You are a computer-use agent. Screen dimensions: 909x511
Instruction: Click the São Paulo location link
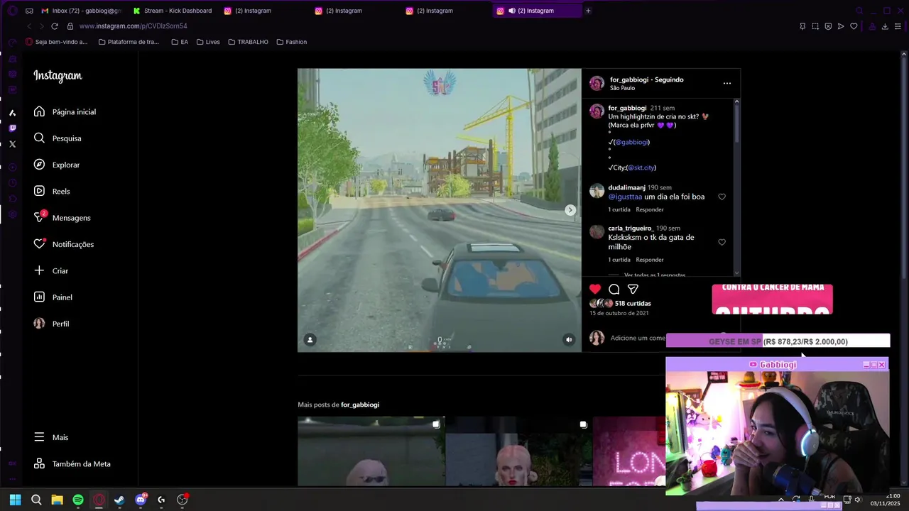point(623,88)
